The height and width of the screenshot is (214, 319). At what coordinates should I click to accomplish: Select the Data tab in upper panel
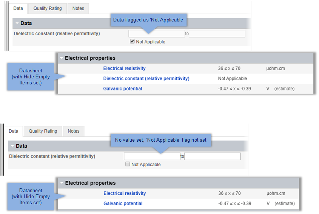18,8
